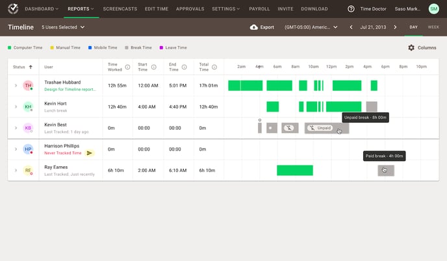
Task: Click Kevin Hort gray break block
Action: click(x=372, y=107)
